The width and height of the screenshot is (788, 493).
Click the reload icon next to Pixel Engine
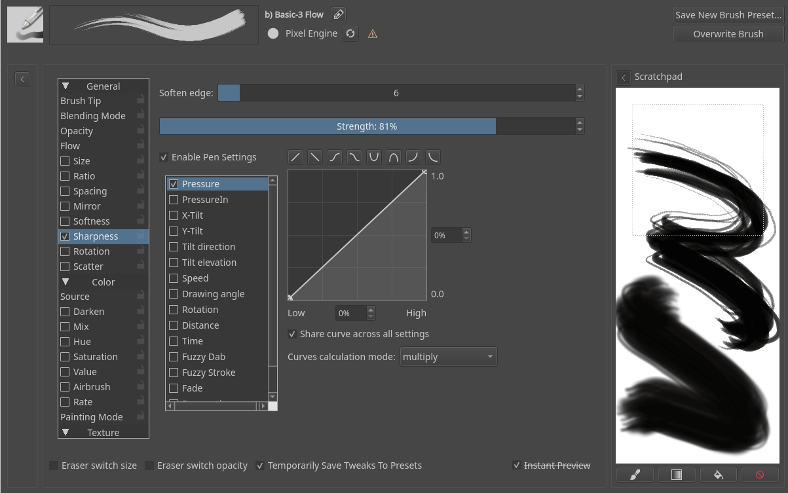pos(350,33)
